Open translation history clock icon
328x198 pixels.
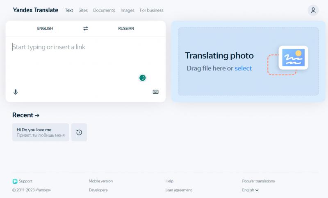79,132
